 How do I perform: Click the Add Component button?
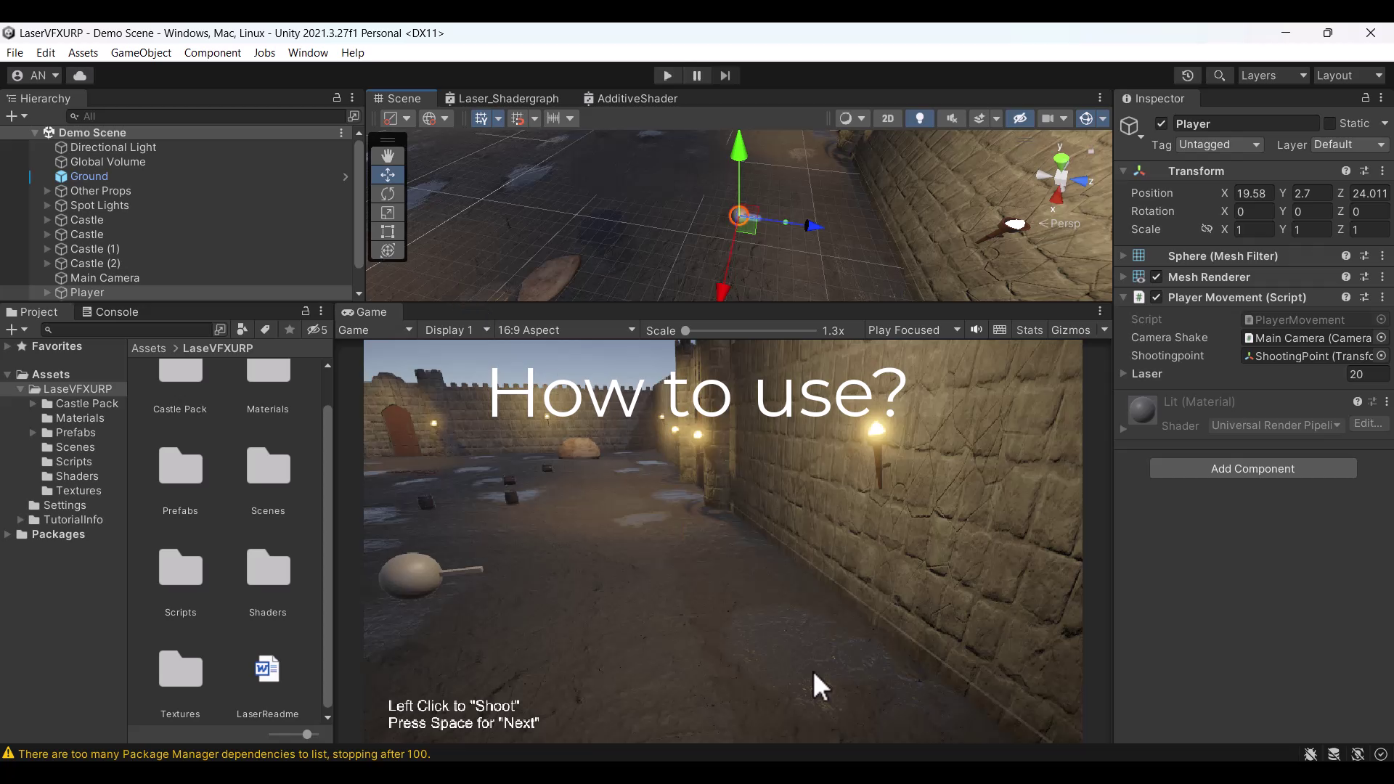1252,468
